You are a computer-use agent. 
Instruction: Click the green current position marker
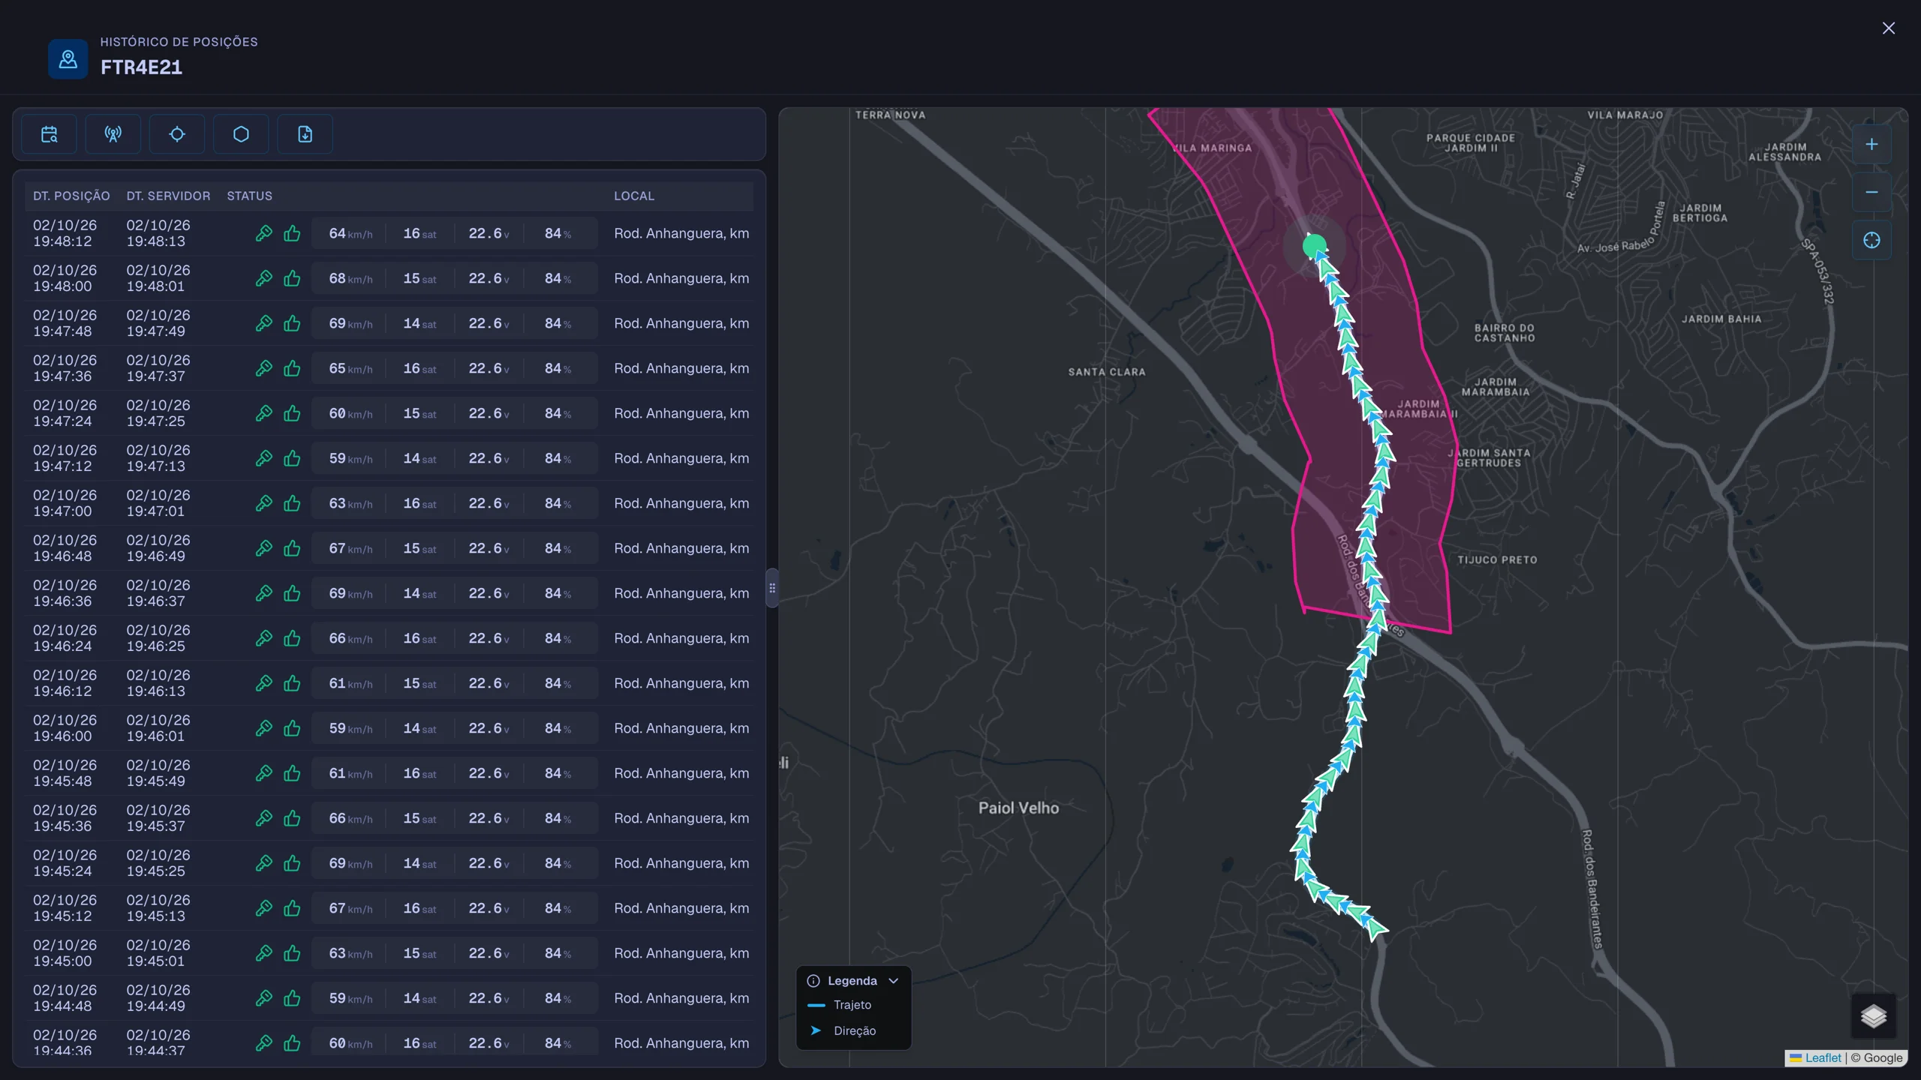pyautogui.click(x=1314, y=245)
